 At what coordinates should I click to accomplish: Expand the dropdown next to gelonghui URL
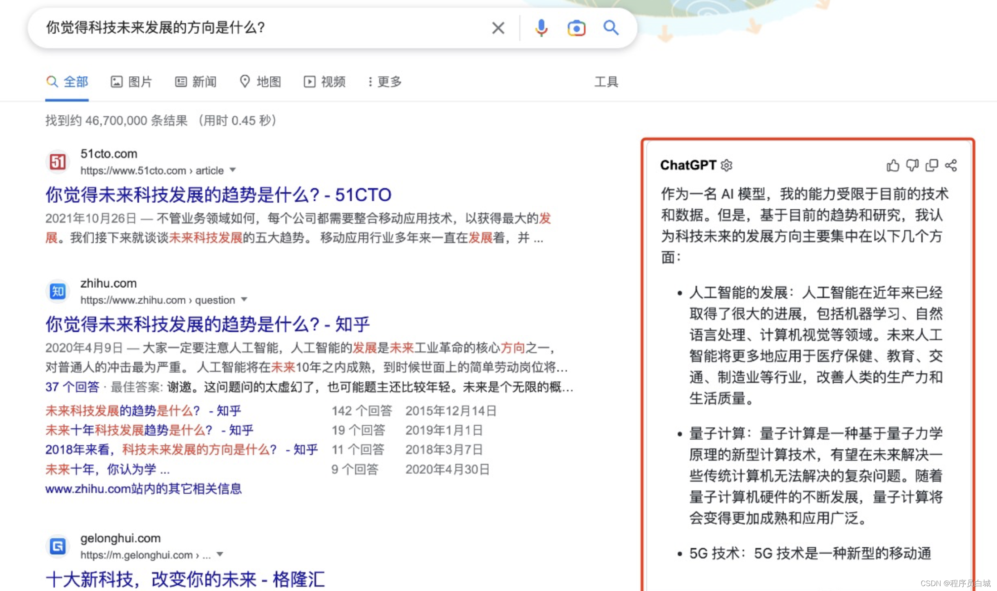(x=220, y=554)
